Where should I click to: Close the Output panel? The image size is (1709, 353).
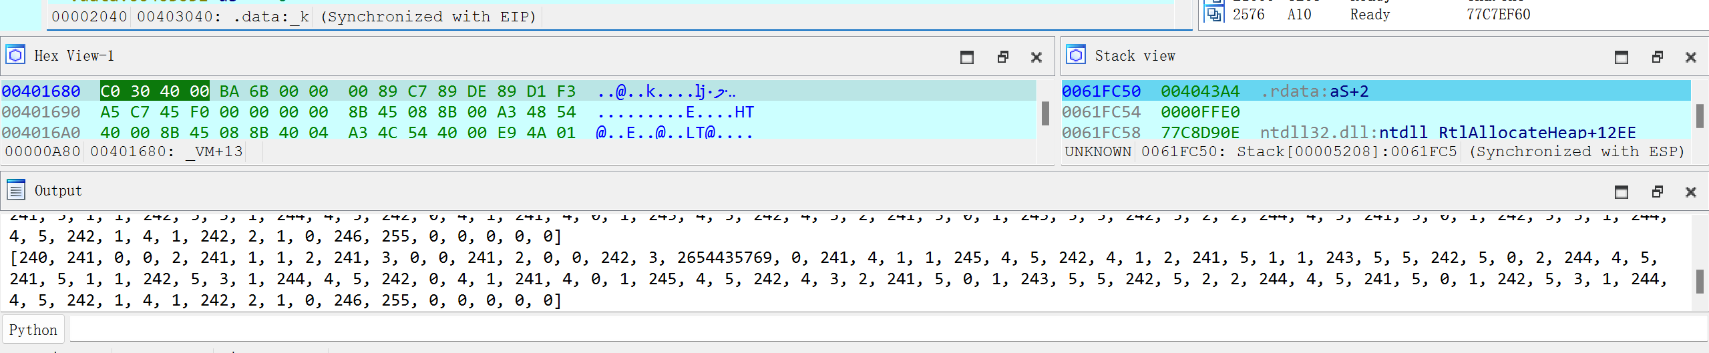[x=1690, y=192]
